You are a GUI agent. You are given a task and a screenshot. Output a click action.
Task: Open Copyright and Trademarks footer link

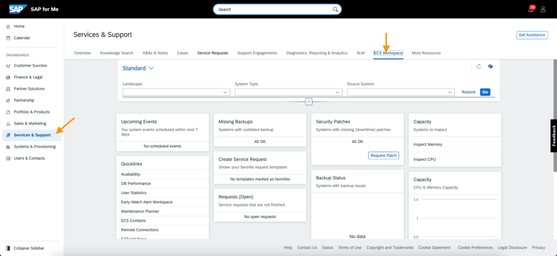point(390,247)
